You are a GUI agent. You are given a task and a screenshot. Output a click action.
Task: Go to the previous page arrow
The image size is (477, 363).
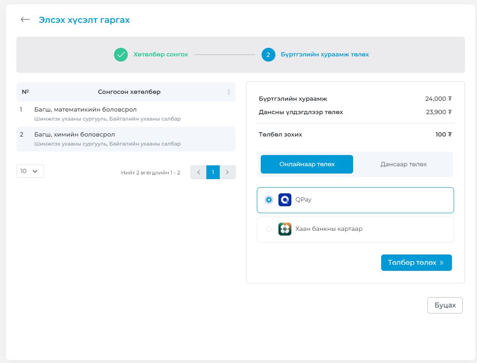point(199,172)
